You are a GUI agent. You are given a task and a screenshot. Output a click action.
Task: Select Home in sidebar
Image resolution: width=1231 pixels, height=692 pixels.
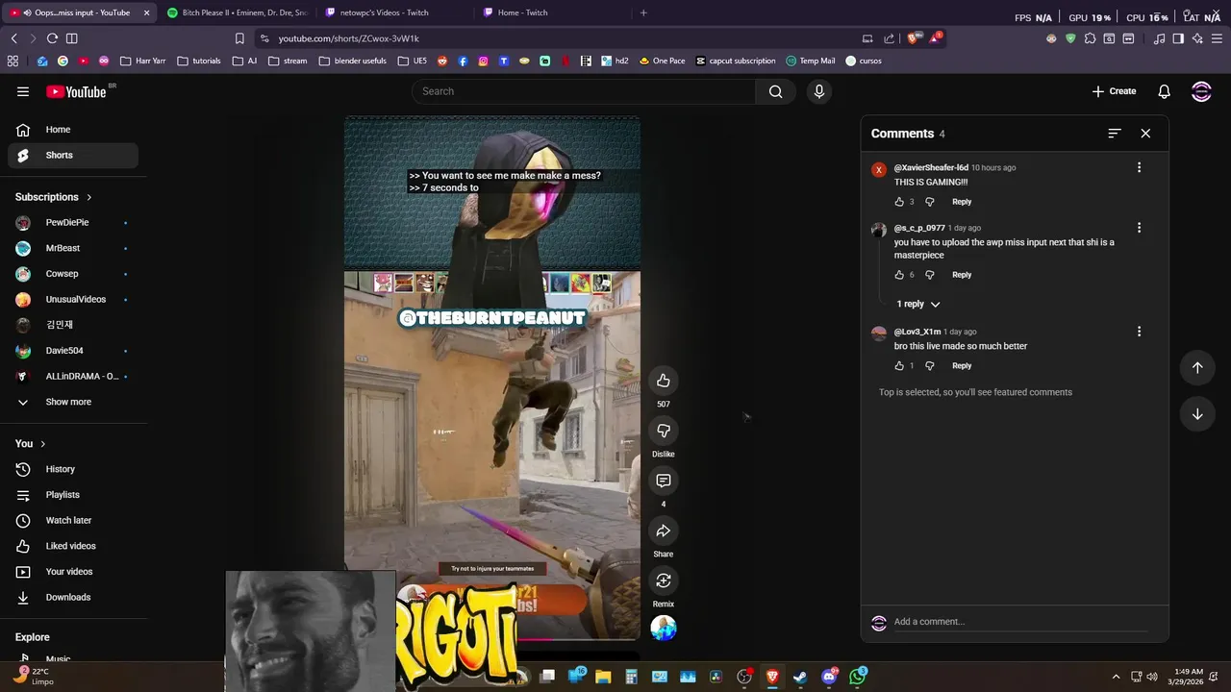(73, 130)
